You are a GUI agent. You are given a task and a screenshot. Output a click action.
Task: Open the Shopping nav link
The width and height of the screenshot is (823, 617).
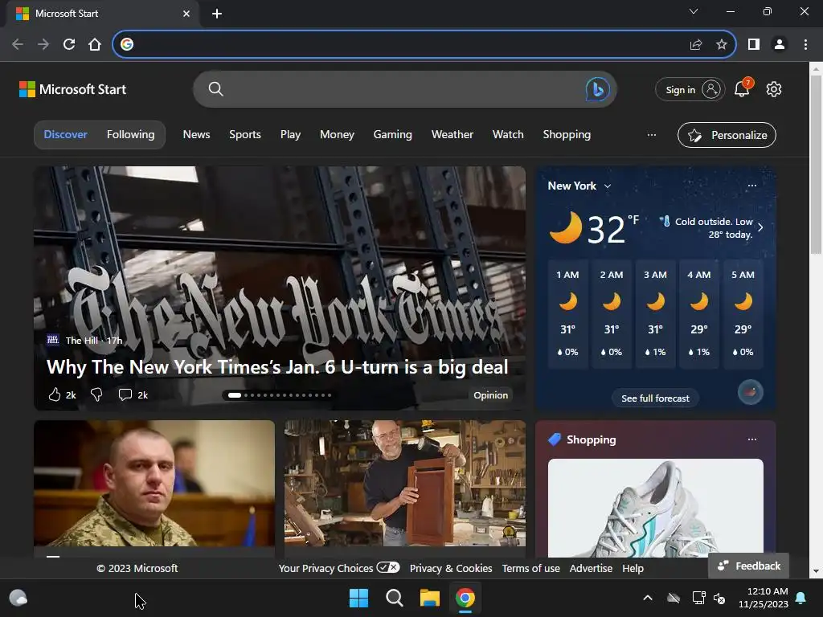tap(567, 135)
